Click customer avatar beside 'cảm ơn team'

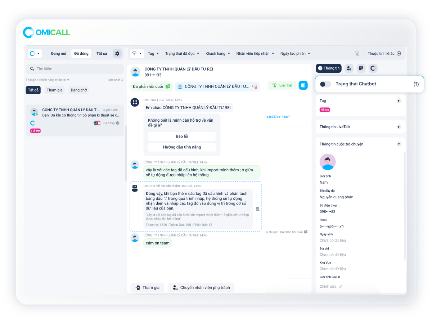135,238
